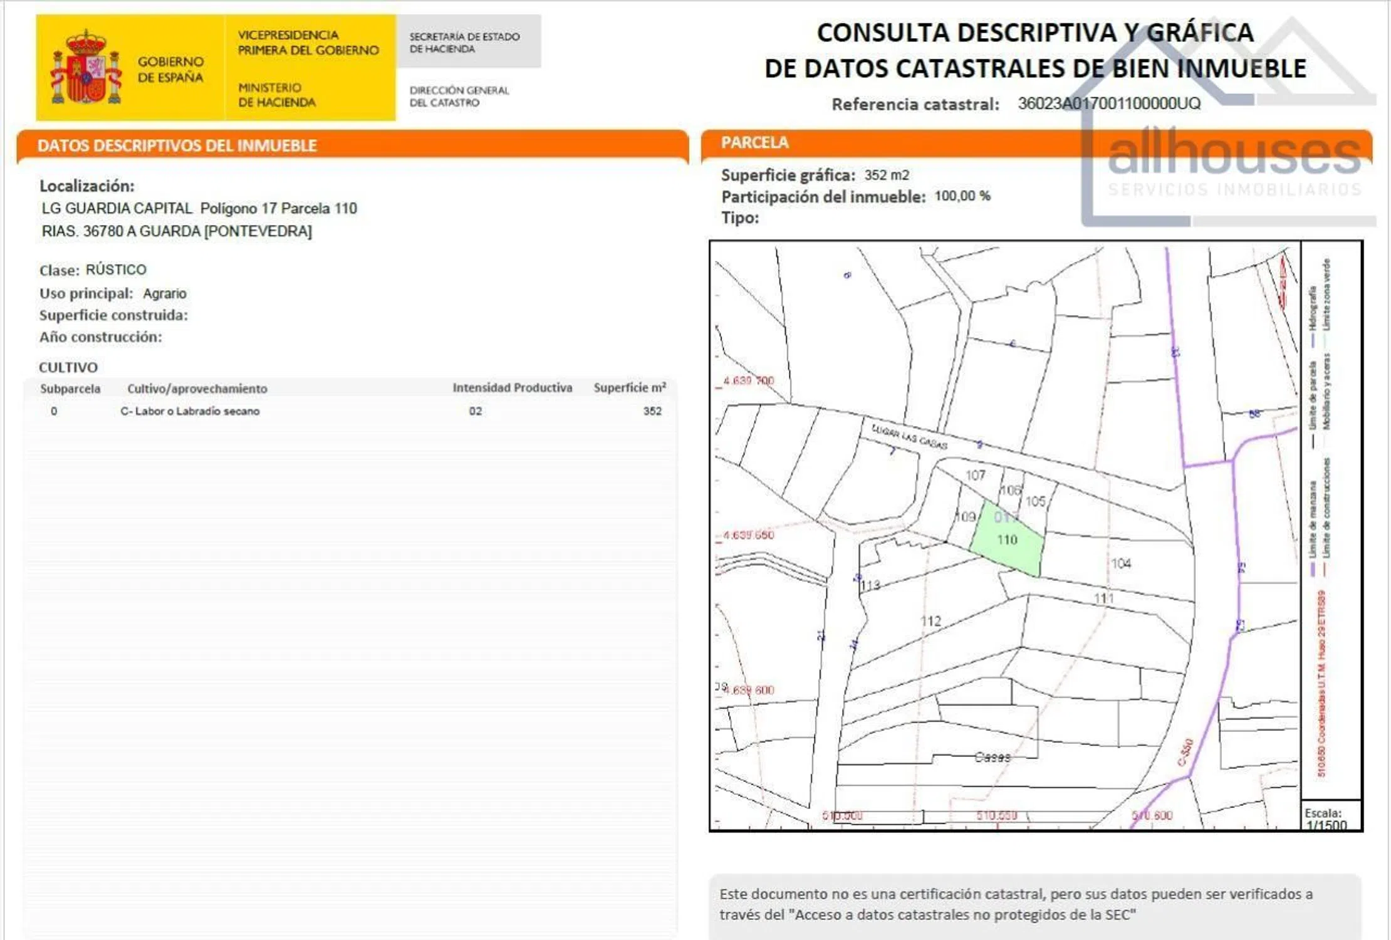
Task: Click parcel 104 on the cadastral map
Action: tap(1121, 563)
